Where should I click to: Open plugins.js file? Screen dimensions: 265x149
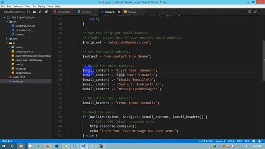[21, 68]
